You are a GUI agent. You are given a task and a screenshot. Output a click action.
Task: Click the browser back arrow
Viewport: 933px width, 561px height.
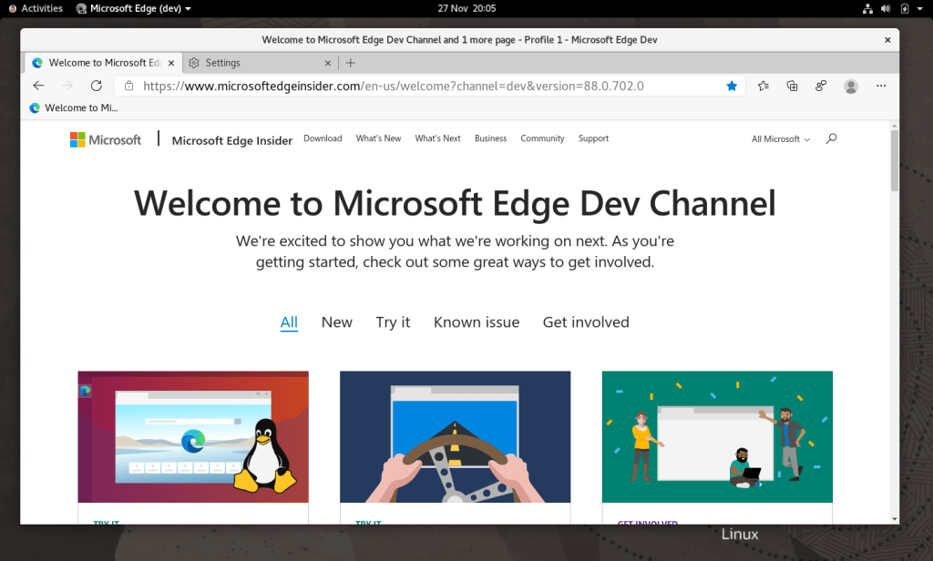[38, 86]
